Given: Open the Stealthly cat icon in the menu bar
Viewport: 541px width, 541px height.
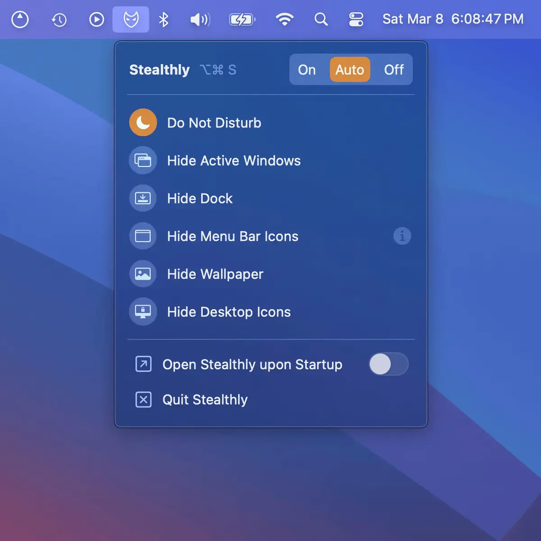Looking at the screenshot, I should (x=131, y=19).
